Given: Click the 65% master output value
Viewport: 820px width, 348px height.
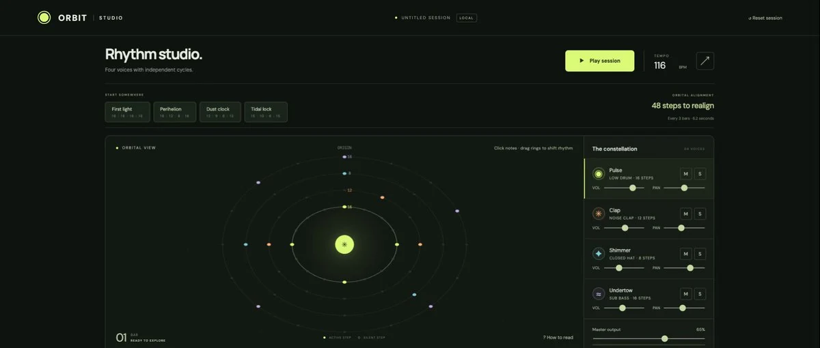Looking at the screenshot, I should tap(701, 330).
